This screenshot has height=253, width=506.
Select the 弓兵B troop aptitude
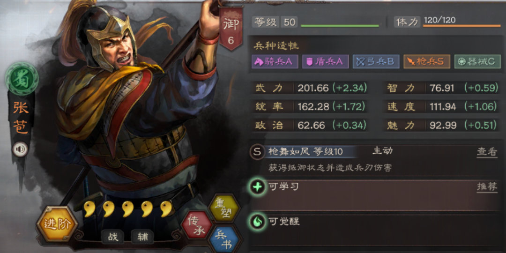pos(376,62)
